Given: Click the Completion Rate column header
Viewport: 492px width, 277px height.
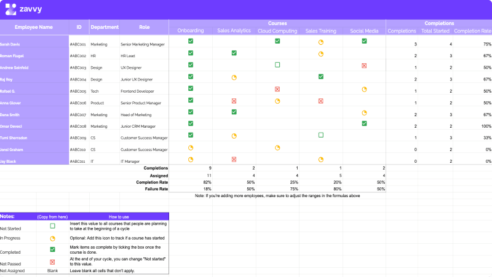Looking at the screenshot, I should point(472,31).
